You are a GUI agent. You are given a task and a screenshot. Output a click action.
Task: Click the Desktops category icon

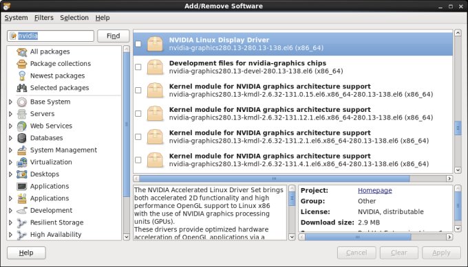tap(22, 174)
